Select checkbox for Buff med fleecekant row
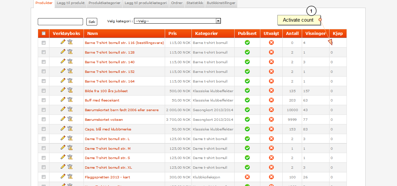The image size is (397, 186). pos(43,100)
